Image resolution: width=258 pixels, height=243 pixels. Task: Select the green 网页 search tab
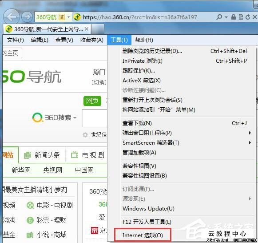coord(92,101)
